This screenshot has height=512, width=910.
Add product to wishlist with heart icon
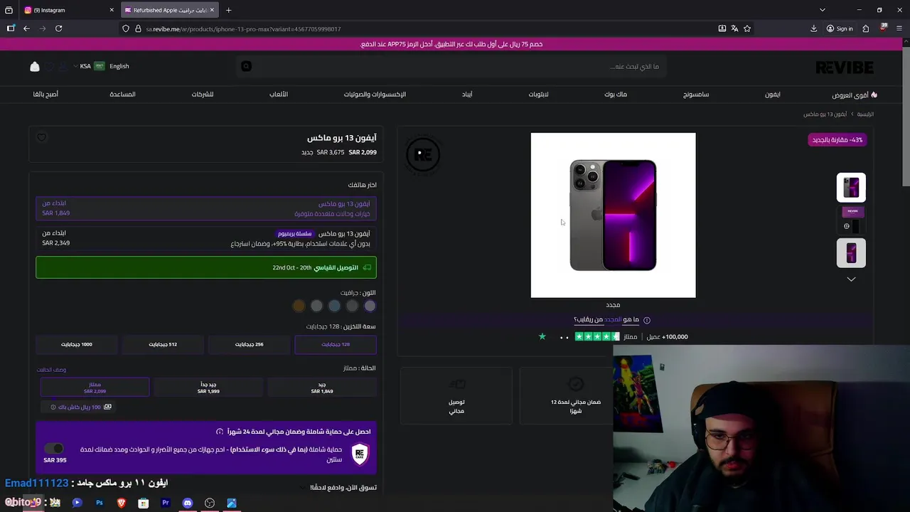[41, 138]
